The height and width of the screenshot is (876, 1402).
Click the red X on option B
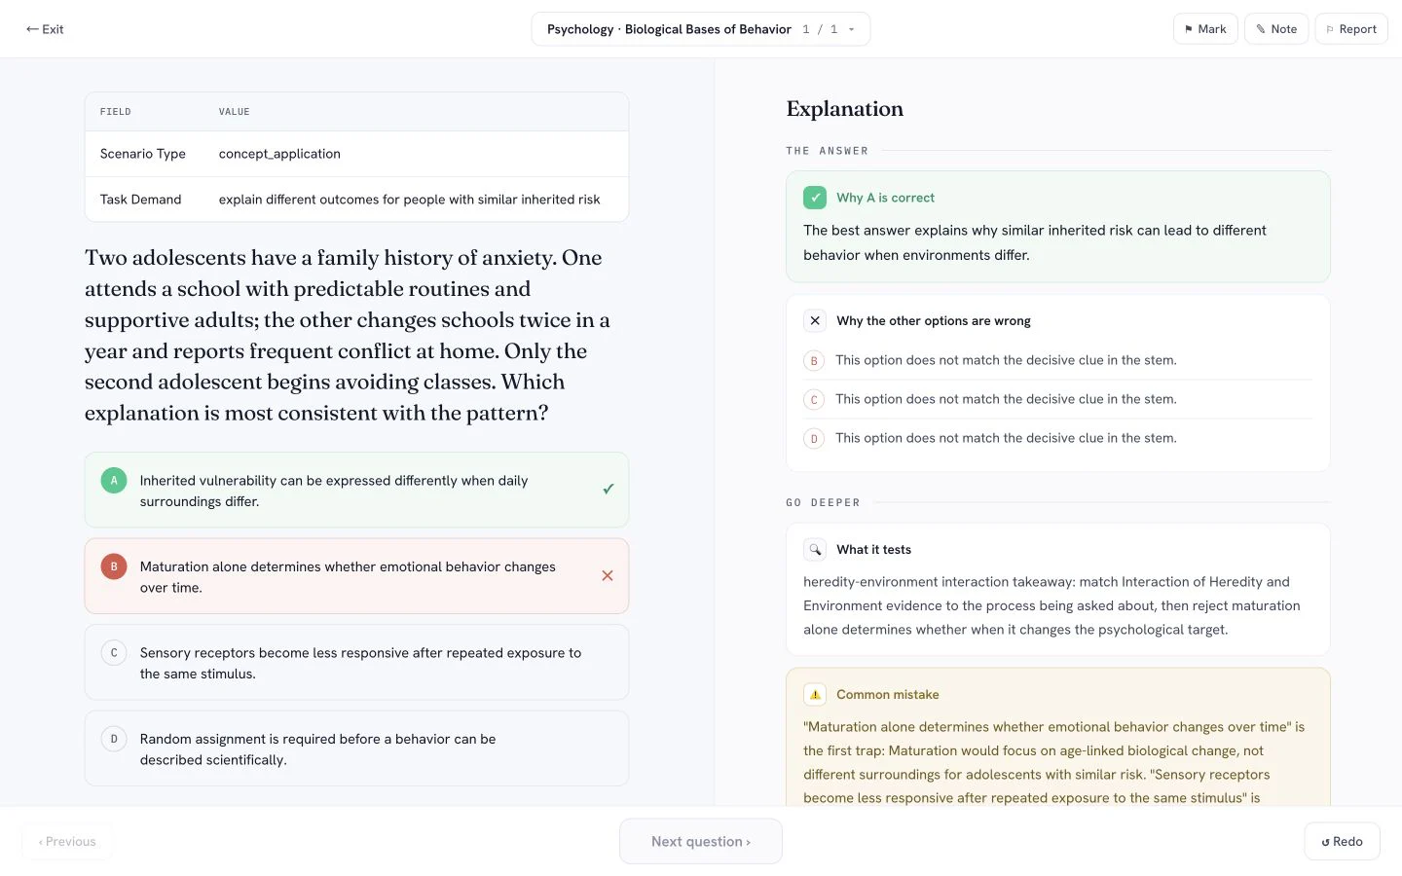(x=608, y=576)
